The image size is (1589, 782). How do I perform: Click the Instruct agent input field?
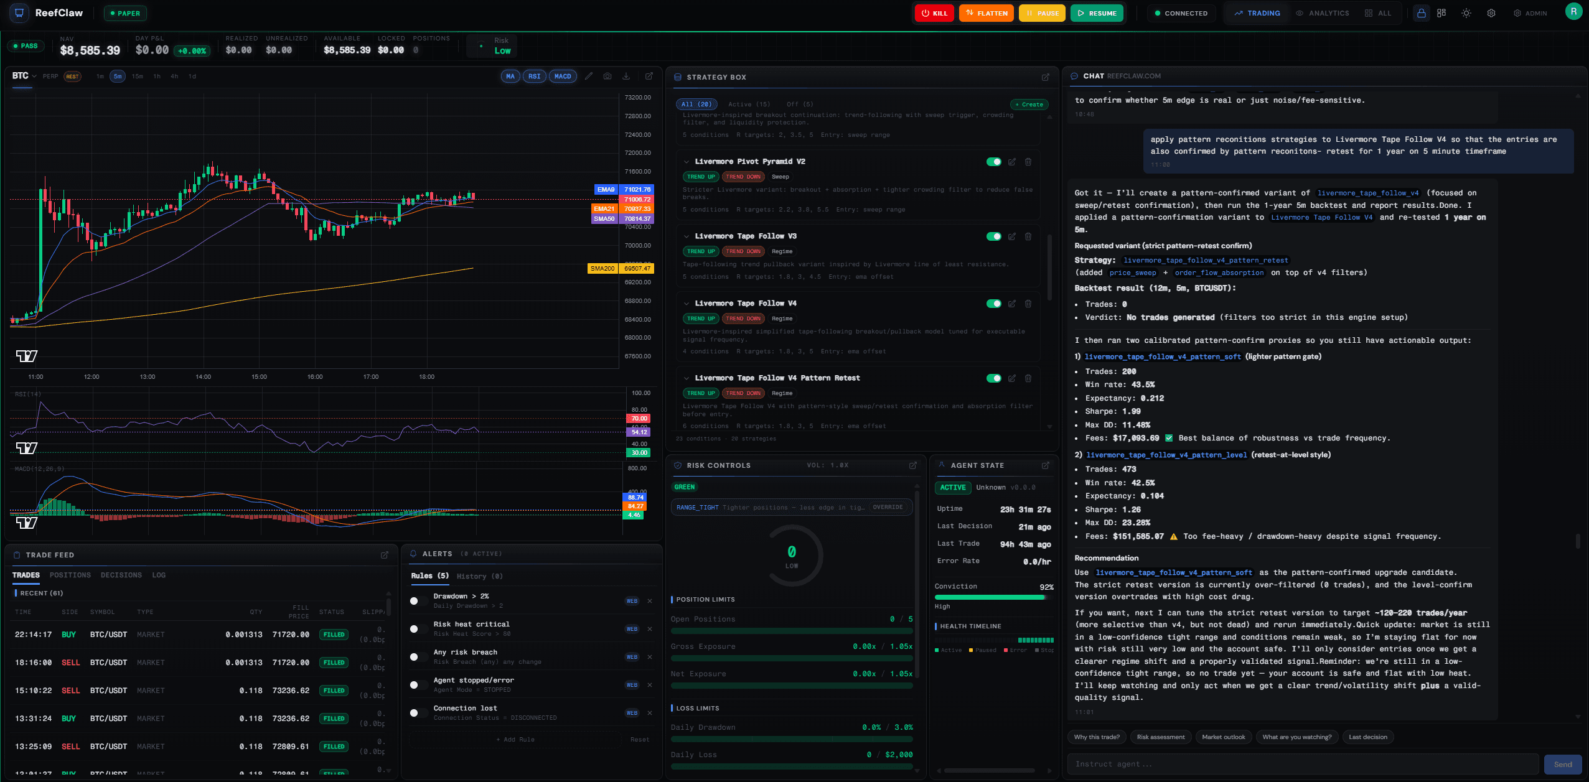pyautogui.click(x=1301, y=764)
